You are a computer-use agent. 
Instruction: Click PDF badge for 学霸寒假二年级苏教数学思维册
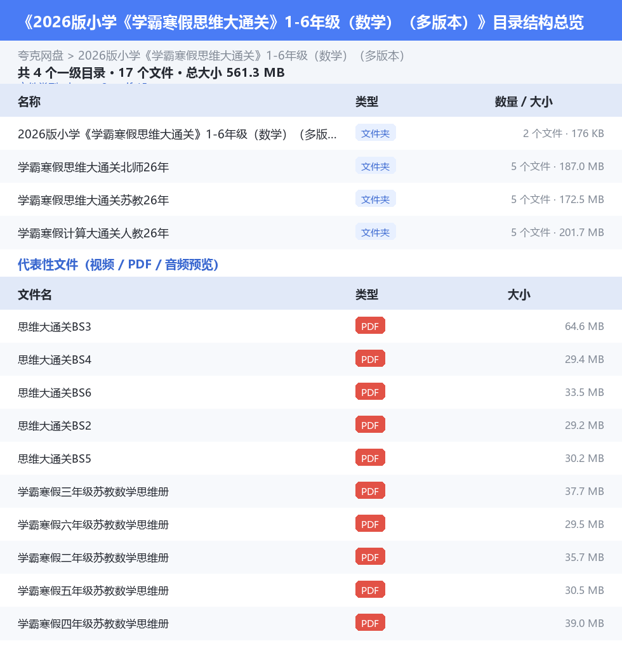pyautogui.click(x=370, y=557)
